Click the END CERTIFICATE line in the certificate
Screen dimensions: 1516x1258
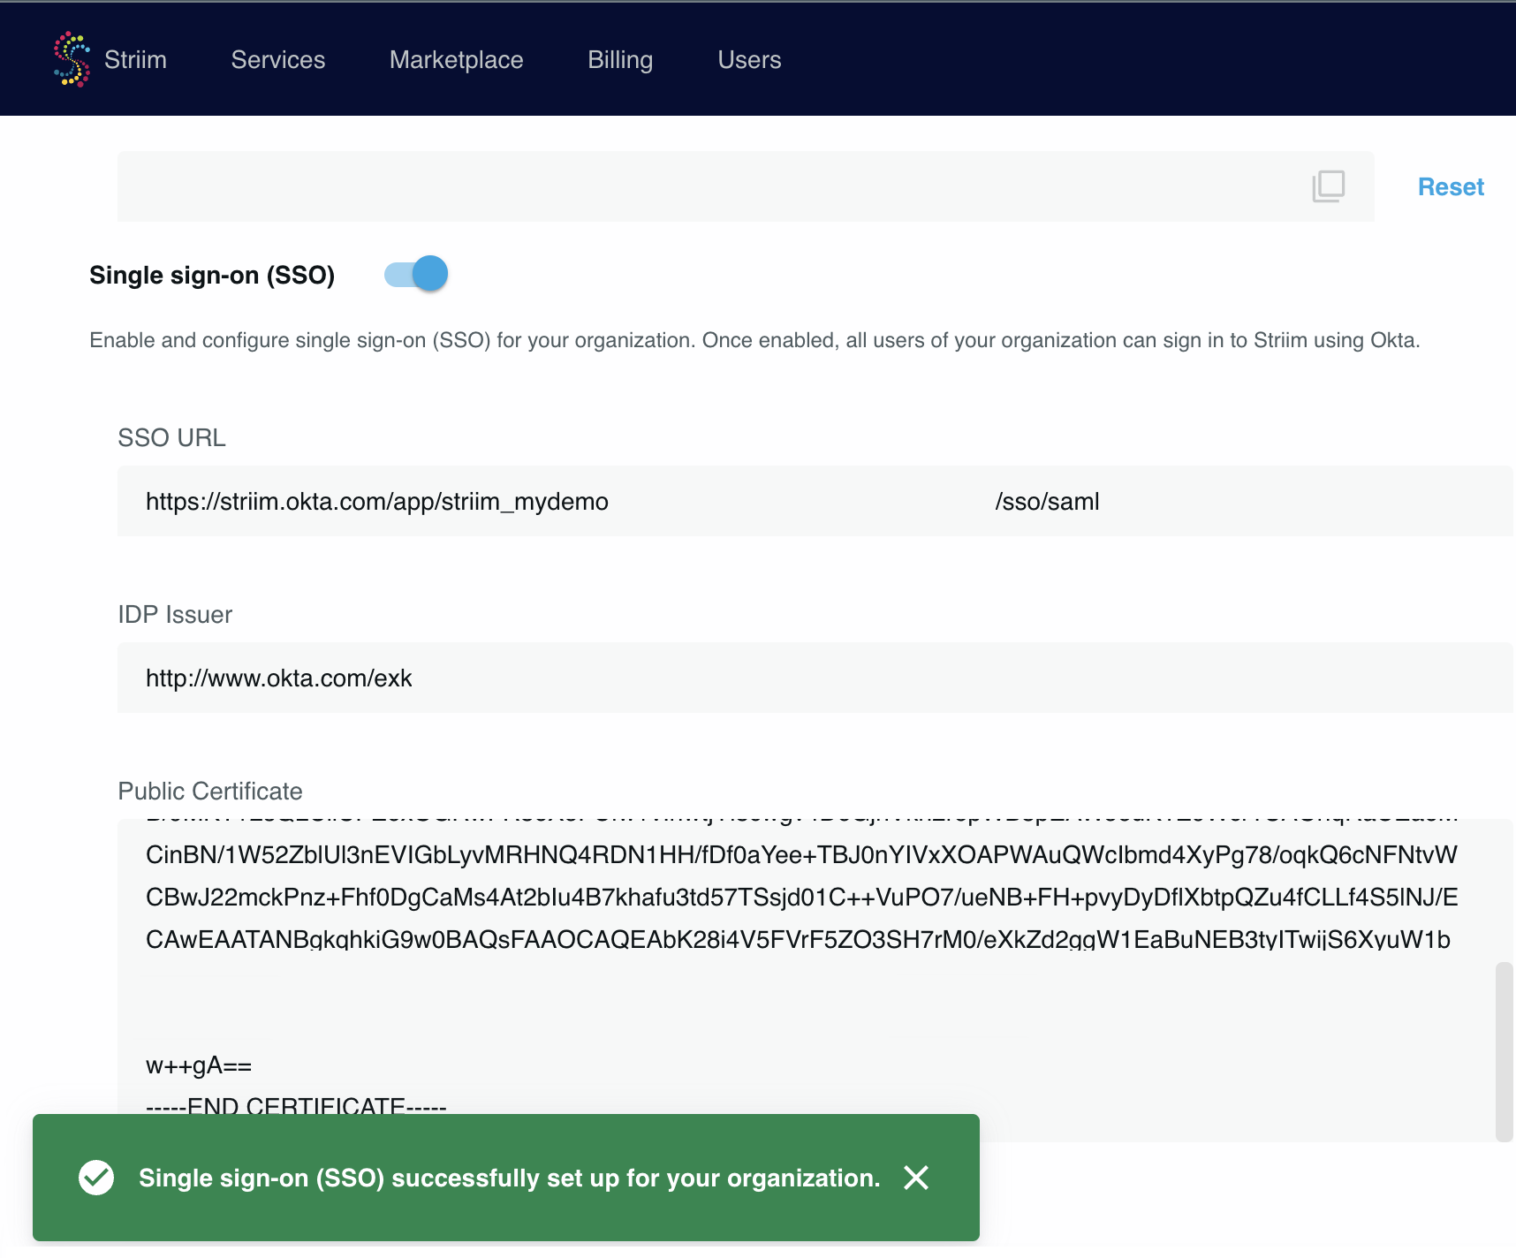pos(296,1105)
